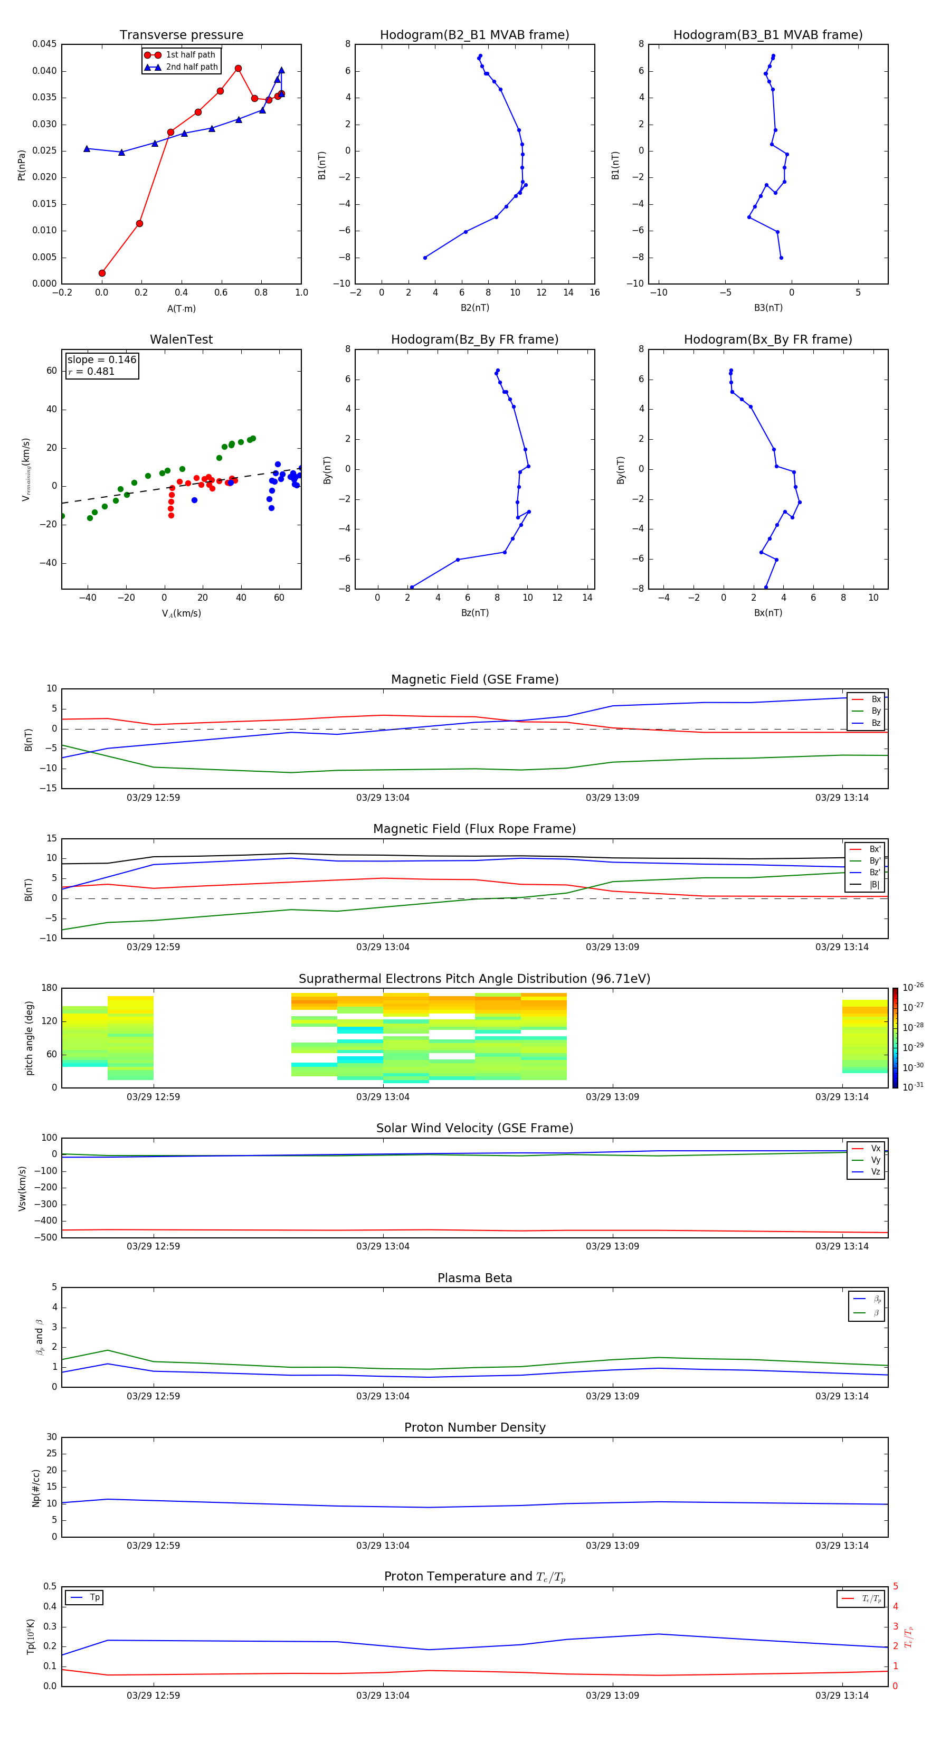Click the 'Suprathermal Electrons Pitch Angle Distribution' title
950x1742 pixels.
(474, 979)
